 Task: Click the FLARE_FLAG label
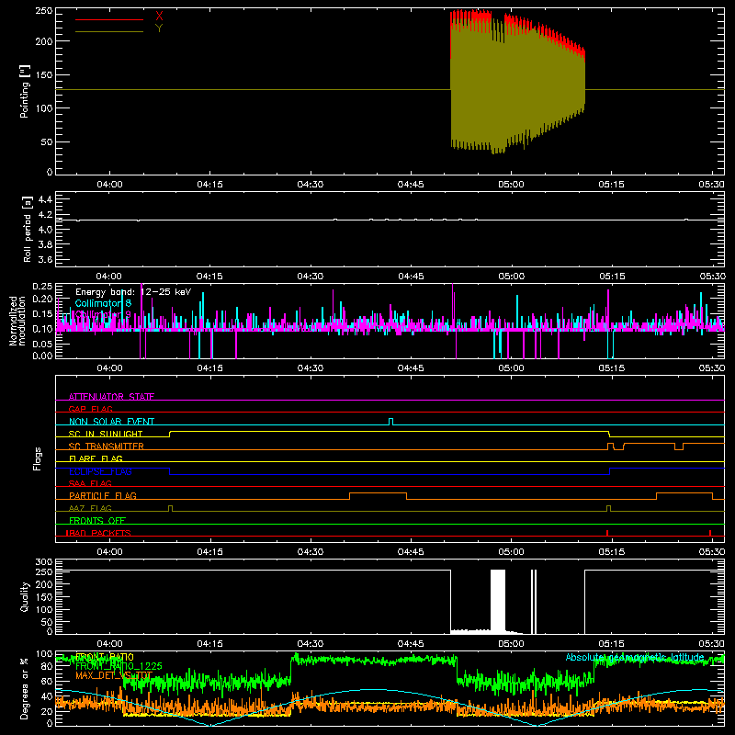coord(96,458)
